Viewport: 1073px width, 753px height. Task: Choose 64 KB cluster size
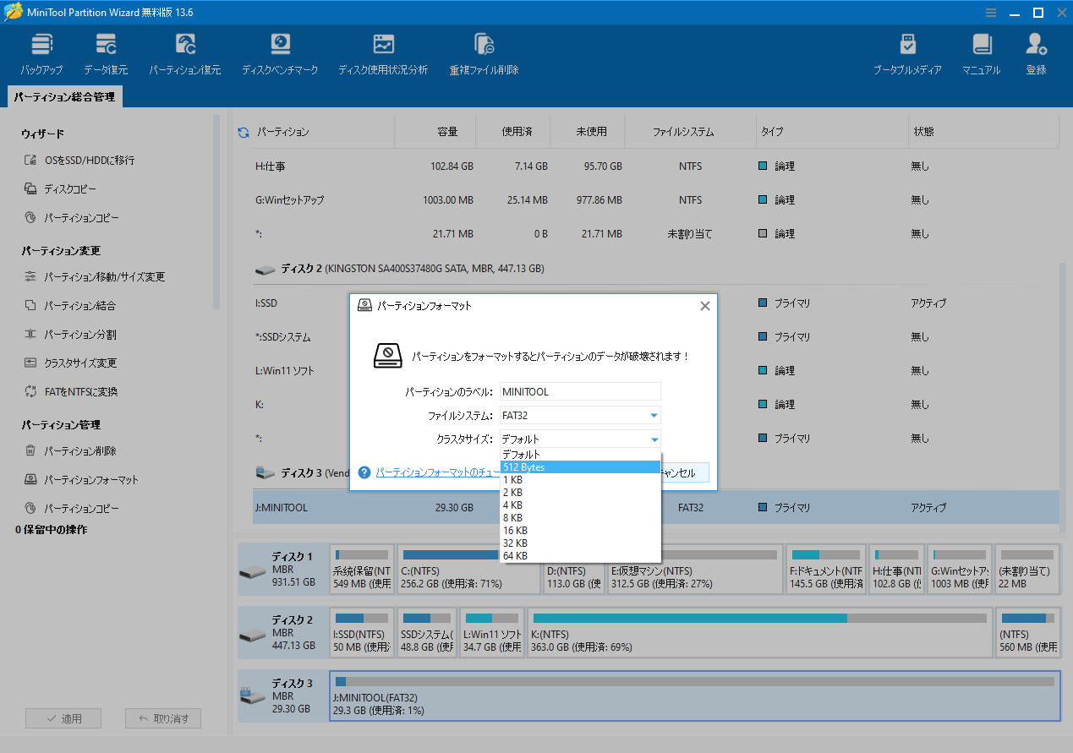coord(580,556)
